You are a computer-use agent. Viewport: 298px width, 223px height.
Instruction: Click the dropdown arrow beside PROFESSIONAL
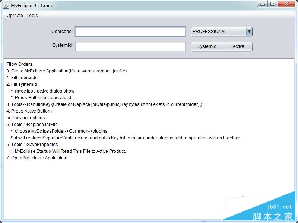(x=249, y=32)
